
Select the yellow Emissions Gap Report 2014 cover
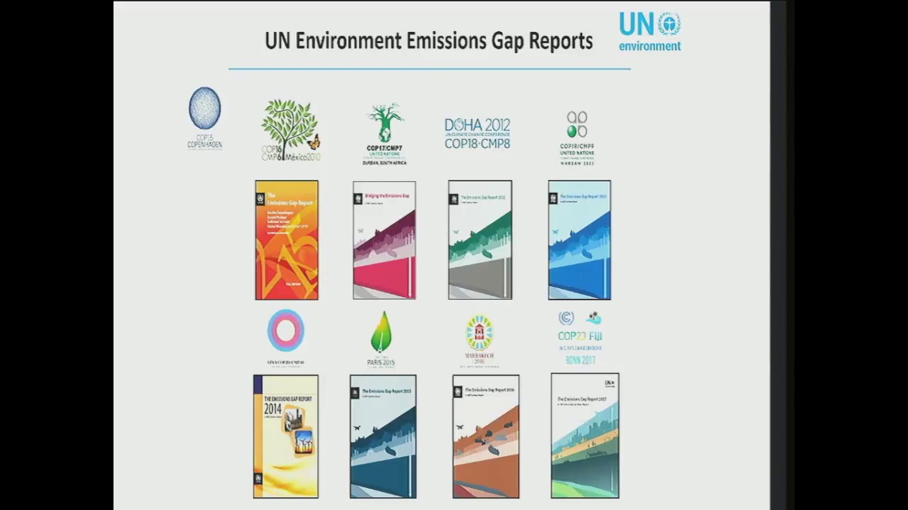point(286,436)
